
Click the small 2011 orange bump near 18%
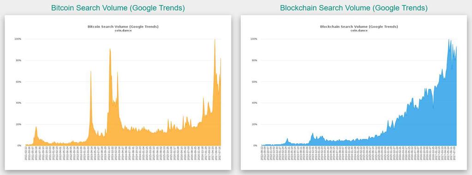[x=36, y=128]
